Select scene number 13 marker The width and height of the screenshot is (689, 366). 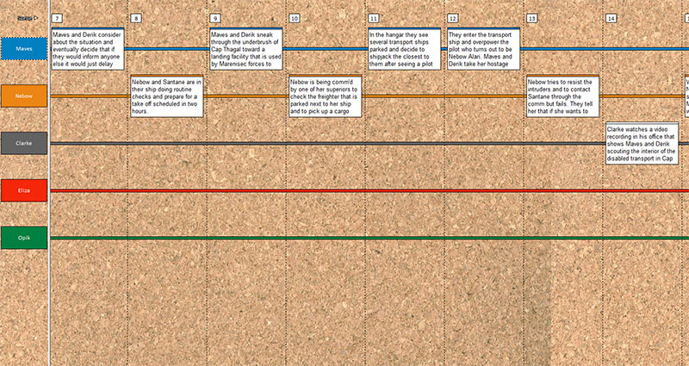pos(531,18)
